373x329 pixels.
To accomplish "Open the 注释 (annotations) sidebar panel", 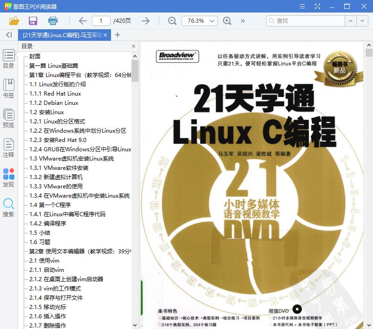I will pos(8,148).
